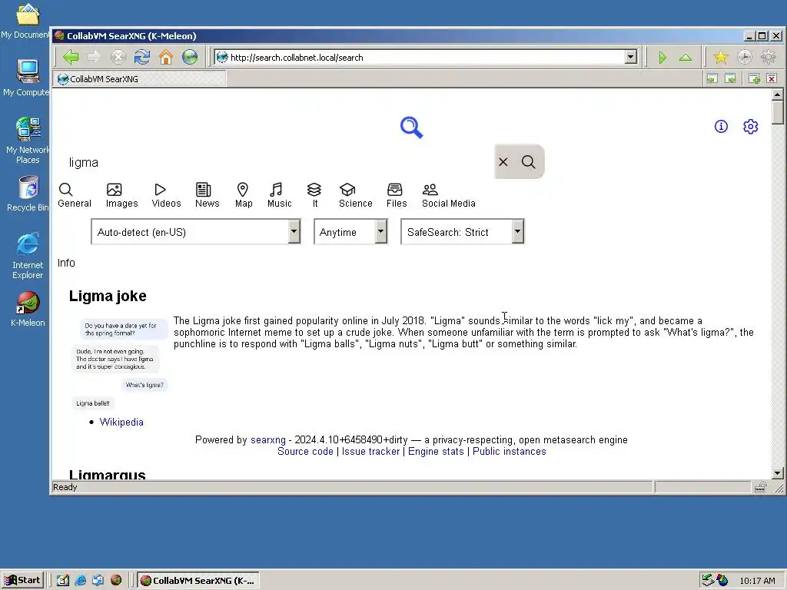Viewport: 787px width, 590px height.
Task: Select the Music search category
Action: tap(279, 195)
